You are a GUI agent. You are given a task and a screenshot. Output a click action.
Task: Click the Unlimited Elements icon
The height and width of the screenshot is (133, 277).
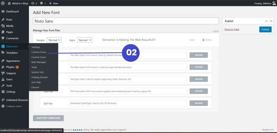3,100
